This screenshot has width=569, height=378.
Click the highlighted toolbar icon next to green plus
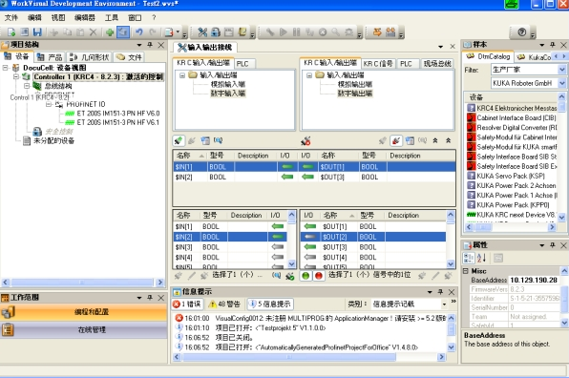coord(122,32)
